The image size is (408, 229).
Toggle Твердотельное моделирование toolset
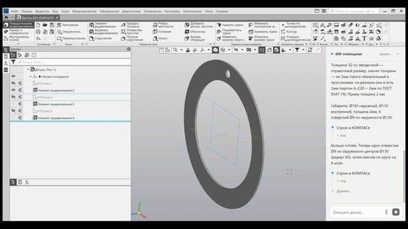tap(18, 25)
